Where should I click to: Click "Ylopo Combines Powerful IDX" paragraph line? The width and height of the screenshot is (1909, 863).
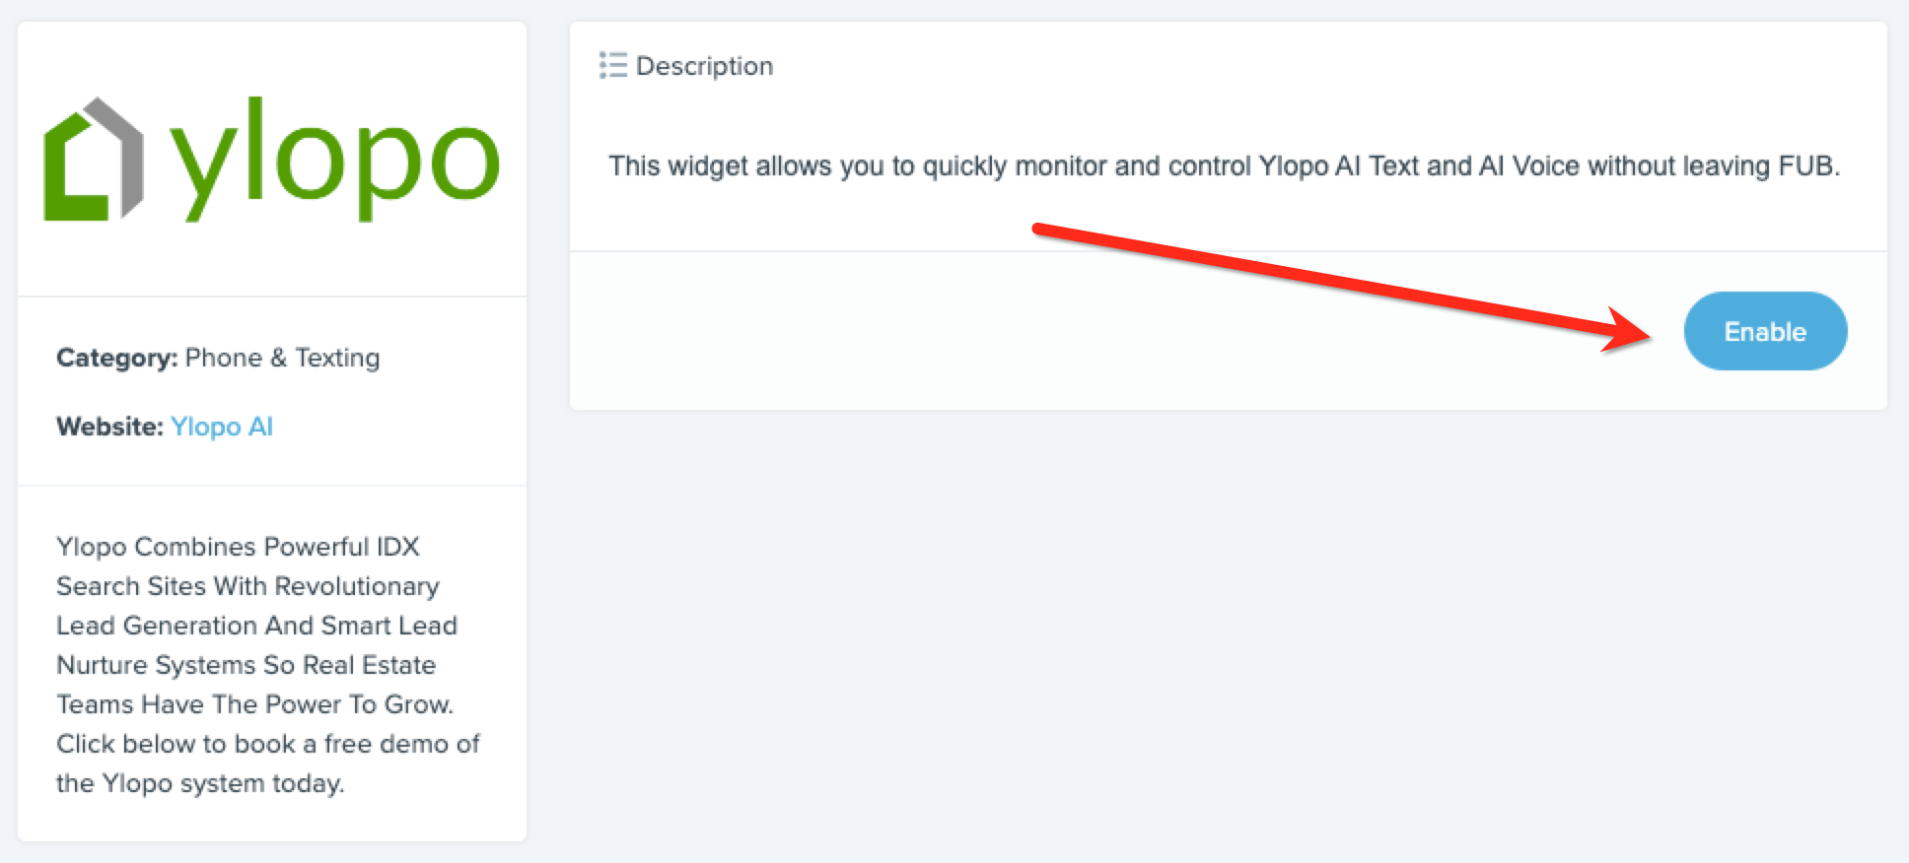238,547
